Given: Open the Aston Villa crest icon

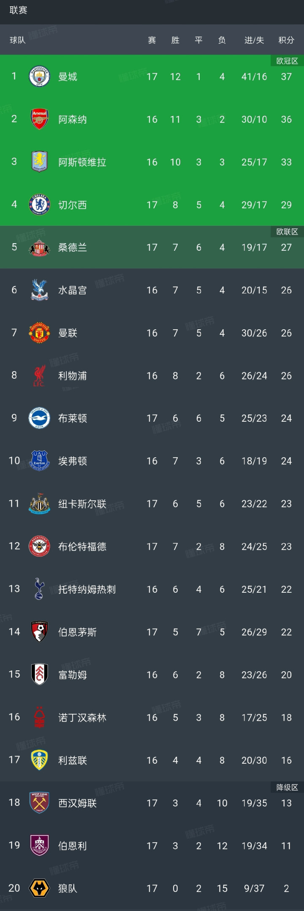Looking at the screenshot, I should point(39,162).
